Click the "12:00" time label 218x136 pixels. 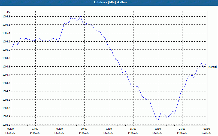point(108,129)
